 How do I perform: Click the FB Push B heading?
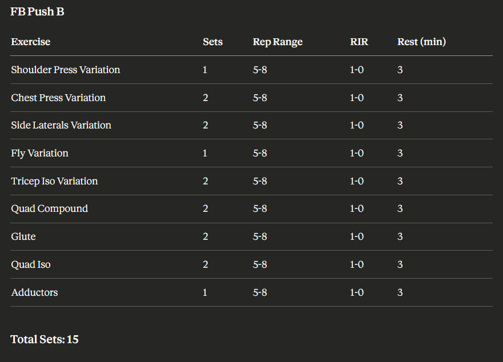[x=37, y=11]
